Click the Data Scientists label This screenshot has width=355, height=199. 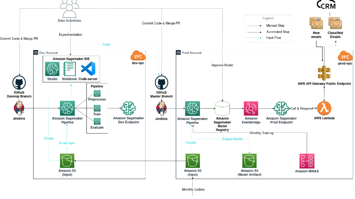click(69, 21)
